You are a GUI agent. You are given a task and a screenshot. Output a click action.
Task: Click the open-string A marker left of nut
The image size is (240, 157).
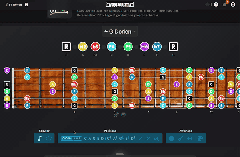pyautogui.click(x=7, y=99)
